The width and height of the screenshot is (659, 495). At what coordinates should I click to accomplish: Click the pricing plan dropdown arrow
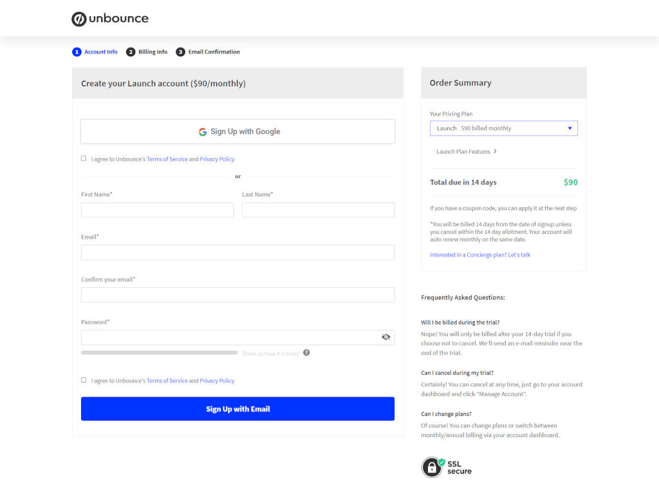point(570,128)
